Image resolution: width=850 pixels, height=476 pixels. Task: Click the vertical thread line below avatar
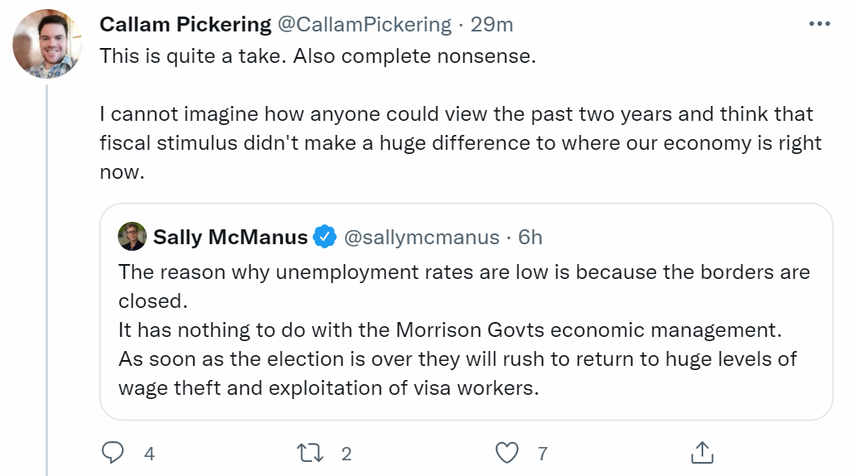pos(47,273)
